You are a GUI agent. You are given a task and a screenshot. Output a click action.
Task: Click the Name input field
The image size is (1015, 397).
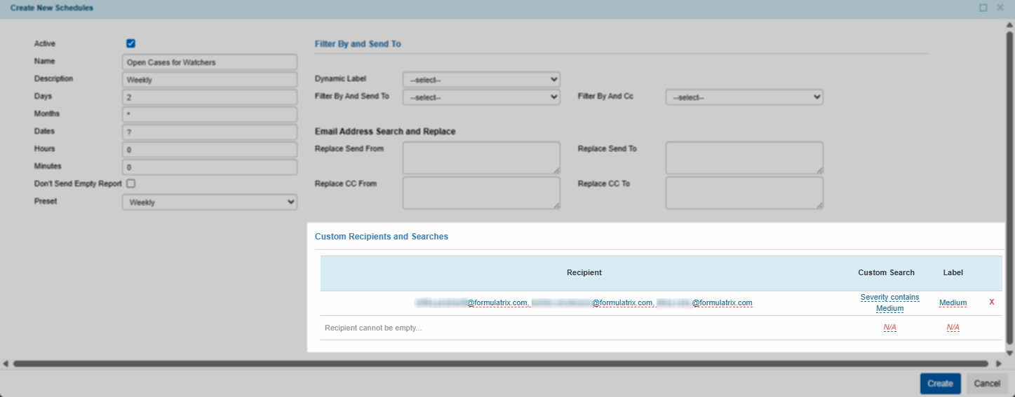coord(209,62)
